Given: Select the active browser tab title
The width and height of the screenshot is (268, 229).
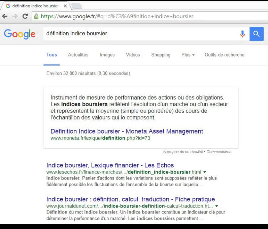Looking at the screenshot, I should [x=35, y=6].
